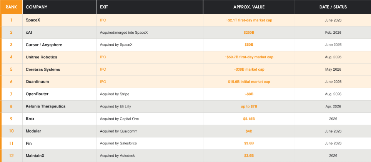This screenshot has width=371, height=162.
Task: Select Acquired by Autodesk exit cell
Action: click(150, 155)
